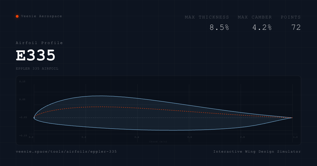Click the Veenie Aerospace brand name
Screen dimensions: 317x166
(42, 16)
